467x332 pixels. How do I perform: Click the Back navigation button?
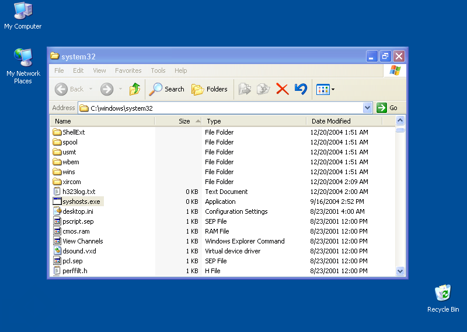(x=70, y=89)
